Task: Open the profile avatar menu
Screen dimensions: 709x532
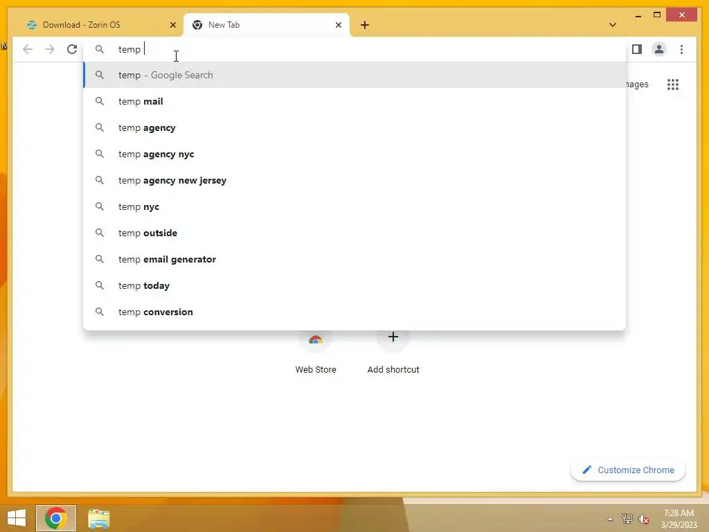Action: (x=659, y=49)
